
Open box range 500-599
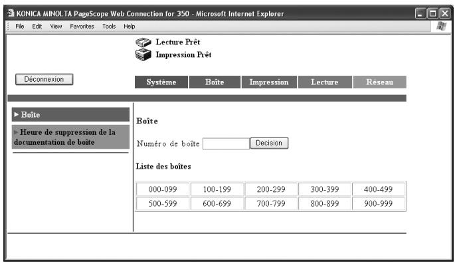click(163, 203)
